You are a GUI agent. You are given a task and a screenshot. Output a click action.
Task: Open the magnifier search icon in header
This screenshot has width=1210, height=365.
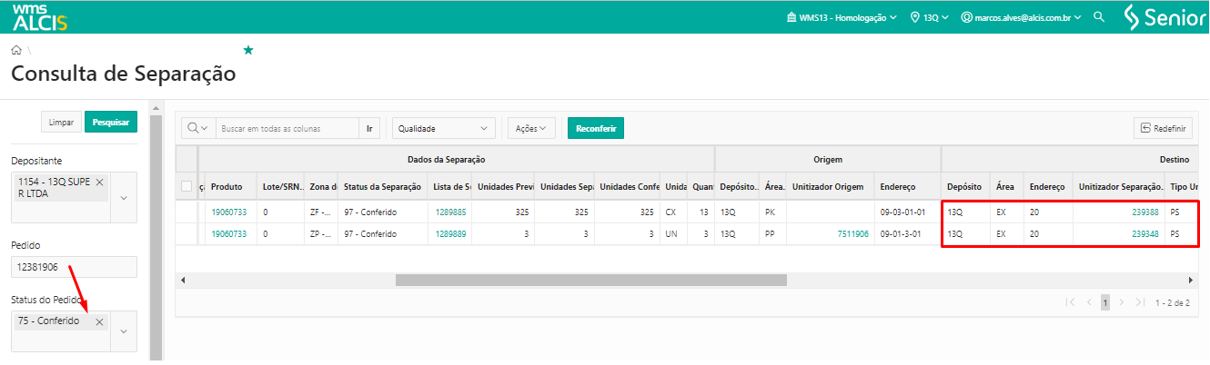click(x=1099, y=17)
